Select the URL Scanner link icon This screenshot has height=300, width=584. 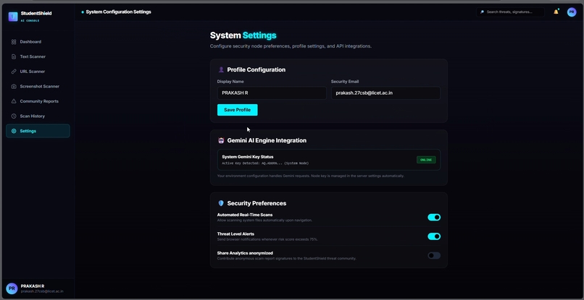click(x=14, y=72)
